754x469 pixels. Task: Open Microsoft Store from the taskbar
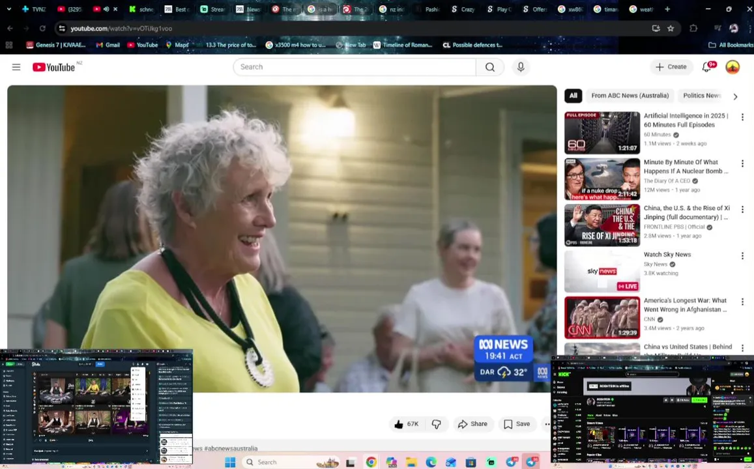pos(471,462)
